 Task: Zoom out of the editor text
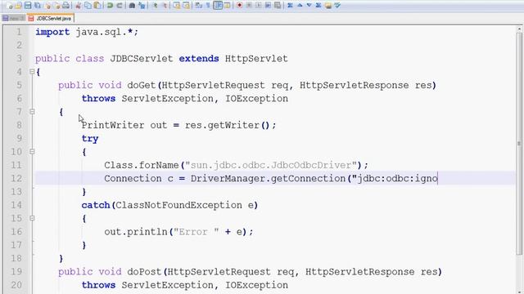pos(164,6)
